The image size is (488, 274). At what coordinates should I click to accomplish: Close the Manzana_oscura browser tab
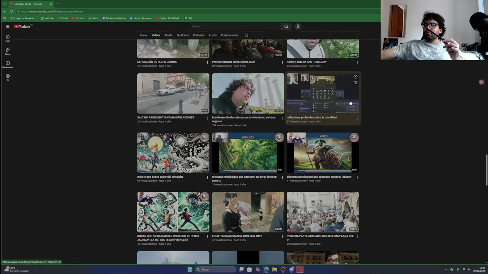point(51,4)
